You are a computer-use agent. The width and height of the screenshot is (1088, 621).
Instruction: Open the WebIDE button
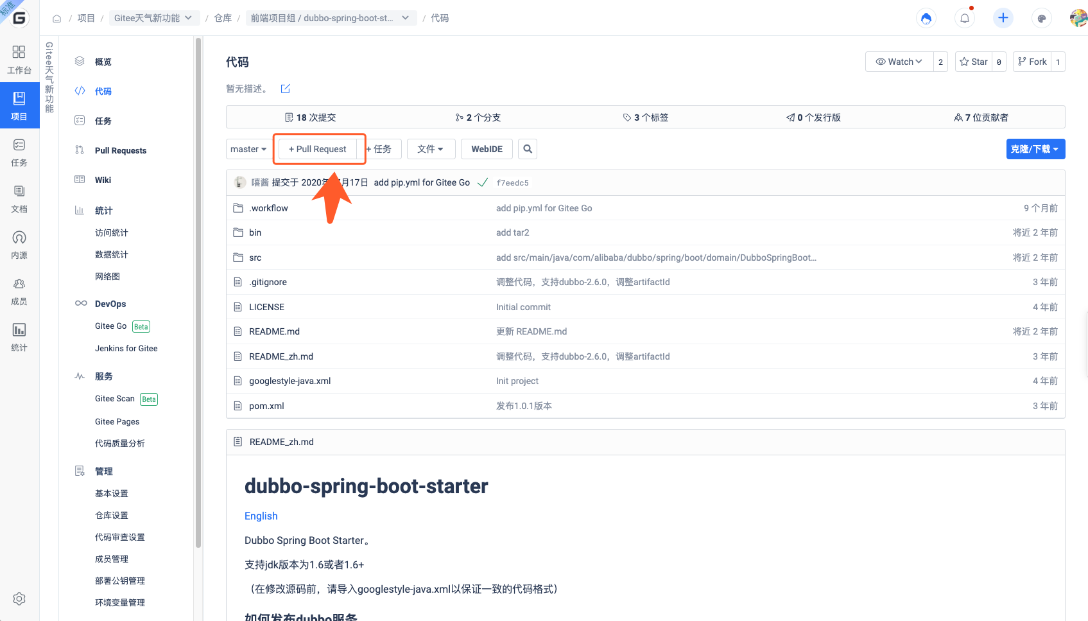click(x=487, y=149)
